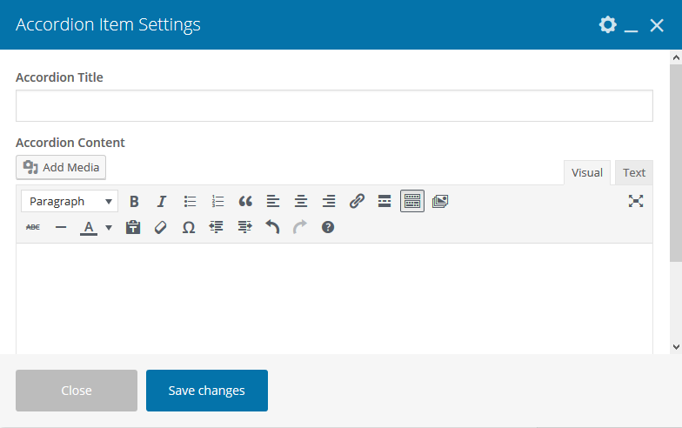Image resolution: width=682 pixels, height=428 pixels.
Task: Insert or edit link icon
Action: click(x=357, y=201)
